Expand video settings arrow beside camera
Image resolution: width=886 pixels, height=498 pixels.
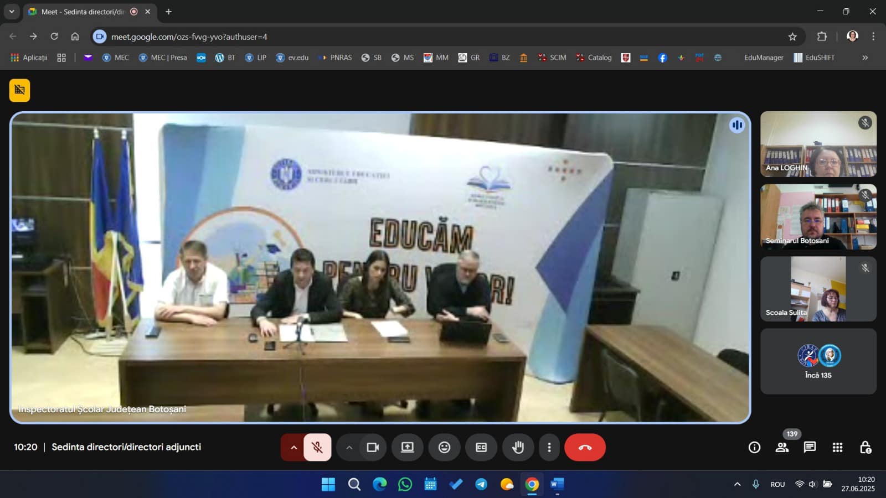click(x=349, y=447)
